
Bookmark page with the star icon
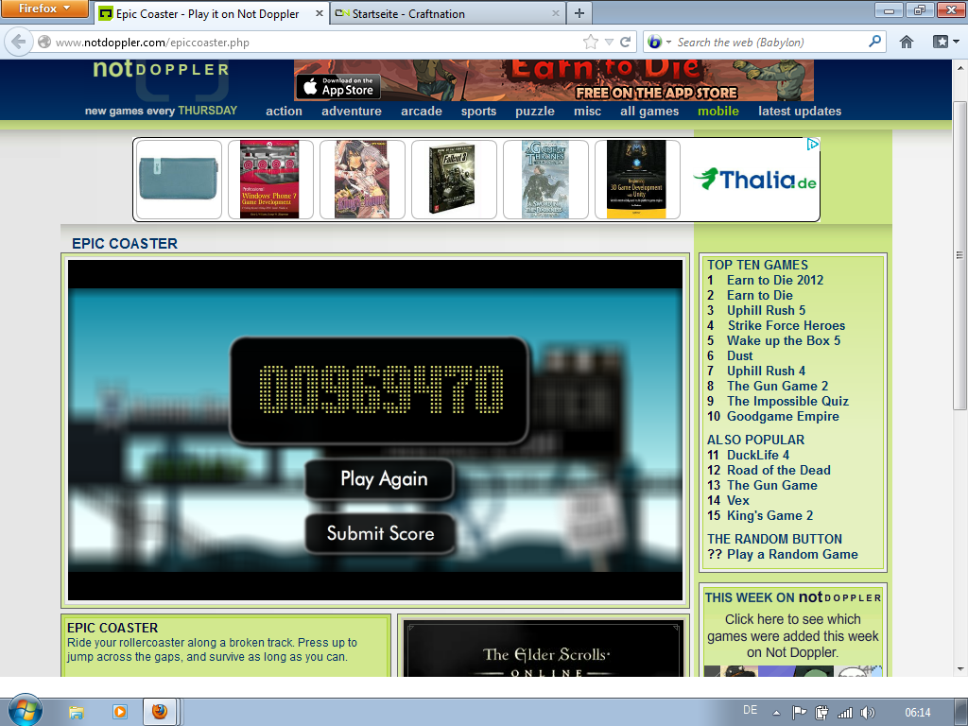tap(591, 42)
